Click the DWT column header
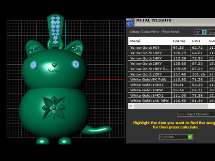This screenshot has width=215, height=161. tap(198, 41)
